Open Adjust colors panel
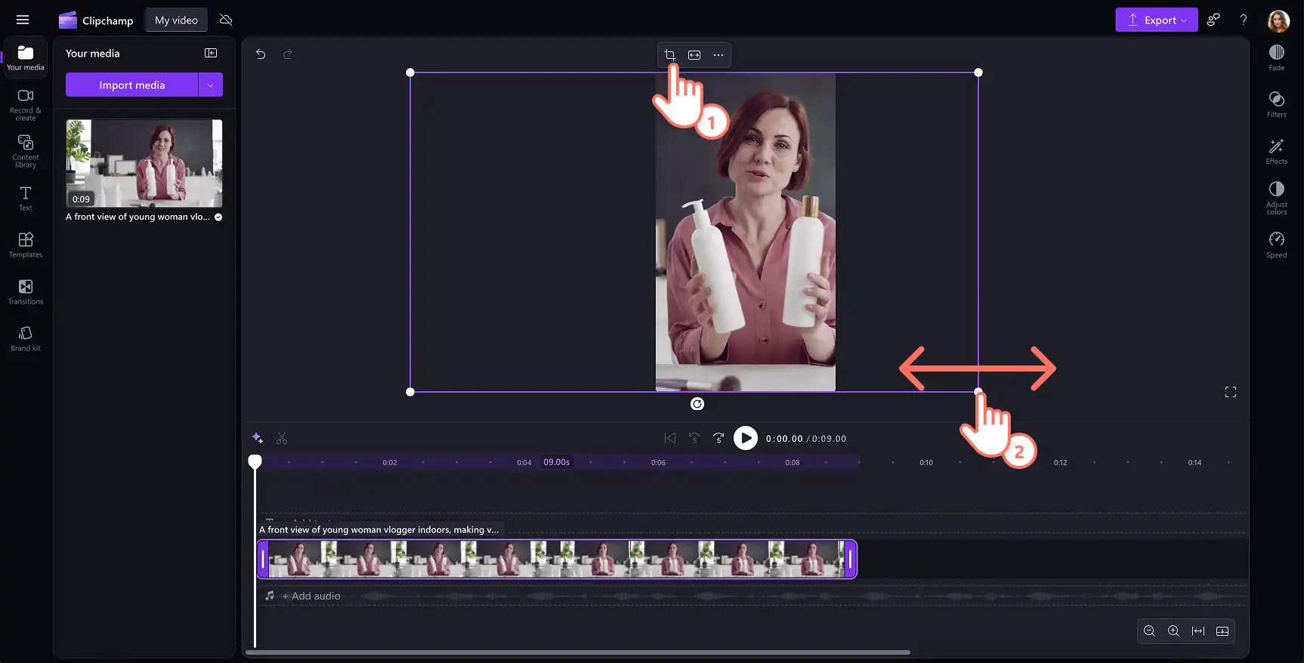The height and width of the screenshot is (663, 1304). click(x=1276, y=198)
